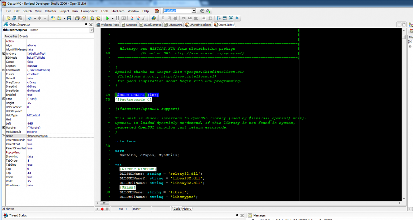Click the Open Project toolbar icon

tap(83, 18)
